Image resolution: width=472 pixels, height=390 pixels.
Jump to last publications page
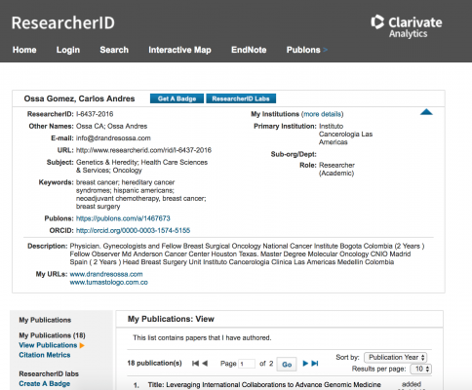[x=315, y=364]
